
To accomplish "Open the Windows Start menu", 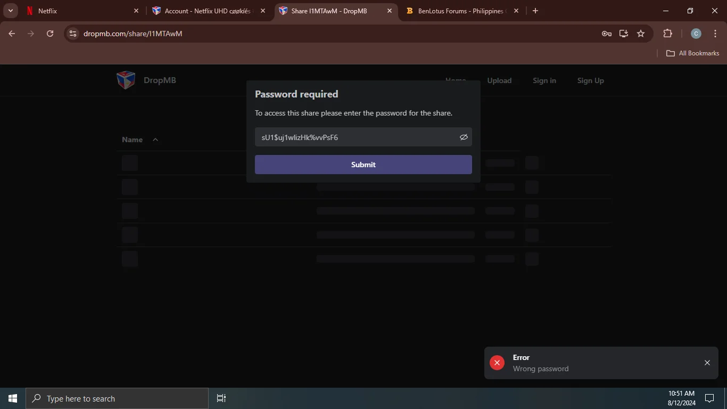I will click(x=13, y=398).
